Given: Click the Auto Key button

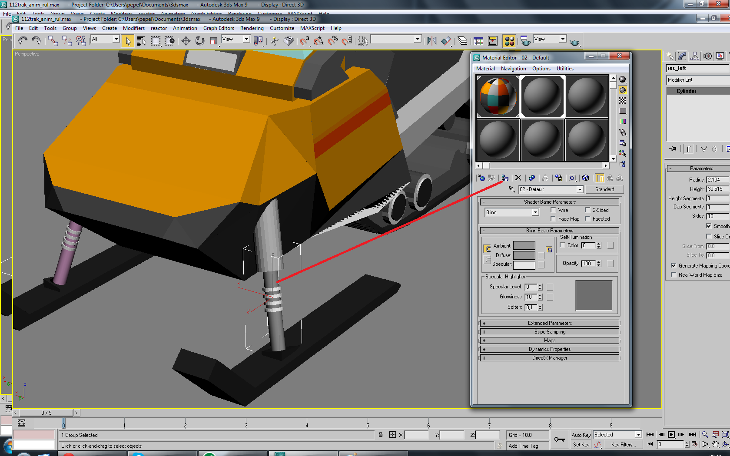Looking at the screenshot, I should pos(581,435).
